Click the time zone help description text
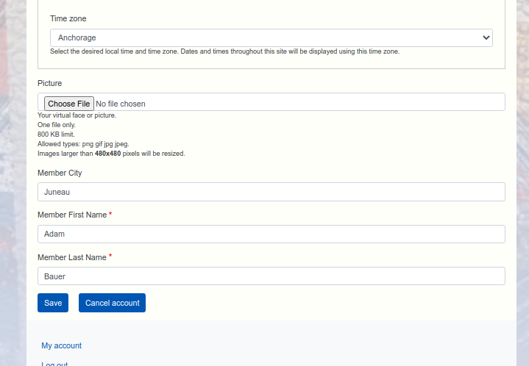Image resolution: width=529 pixels, height=366 pixels. tap(224, 51)
